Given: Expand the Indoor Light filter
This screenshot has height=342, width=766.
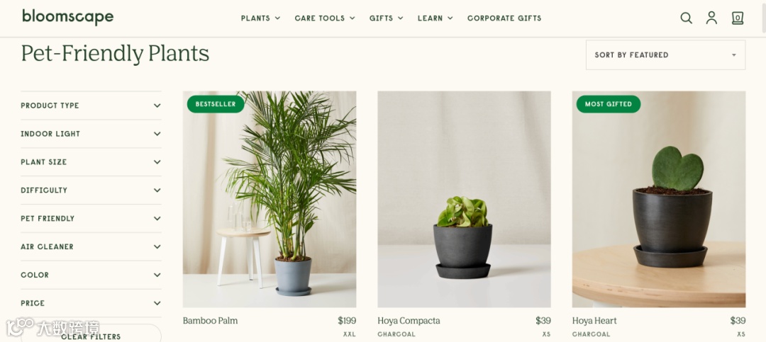Looking at the screenshot, I should pos(91,134).
